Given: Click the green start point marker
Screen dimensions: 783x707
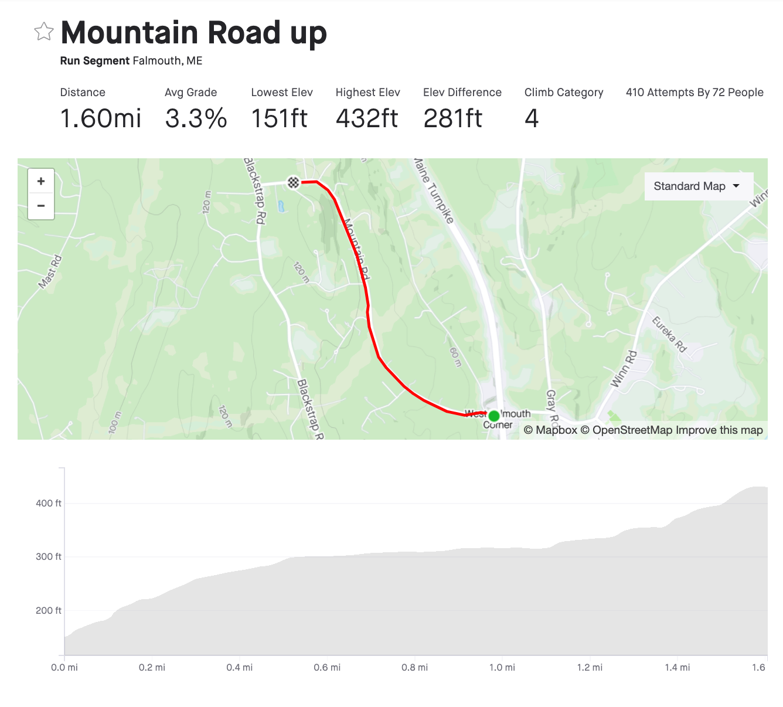Looking at the screenshot, I should [494, 416].
